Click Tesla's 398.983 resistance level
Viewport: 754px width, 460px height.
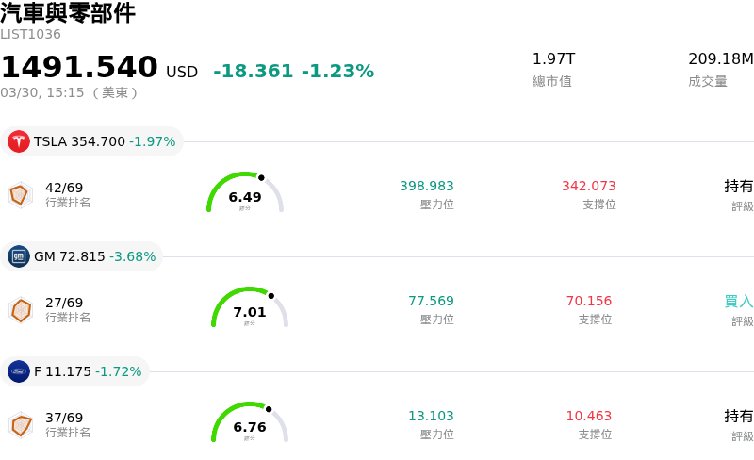tap(426, 187)
